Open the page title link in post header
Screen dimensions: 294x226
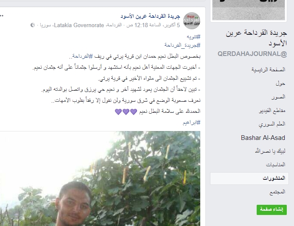(x=150, y=16)
